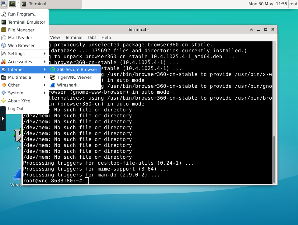The image size is (298, 225).
Task: Click the clock showing Mon 30 May
Action: [267, 4]
